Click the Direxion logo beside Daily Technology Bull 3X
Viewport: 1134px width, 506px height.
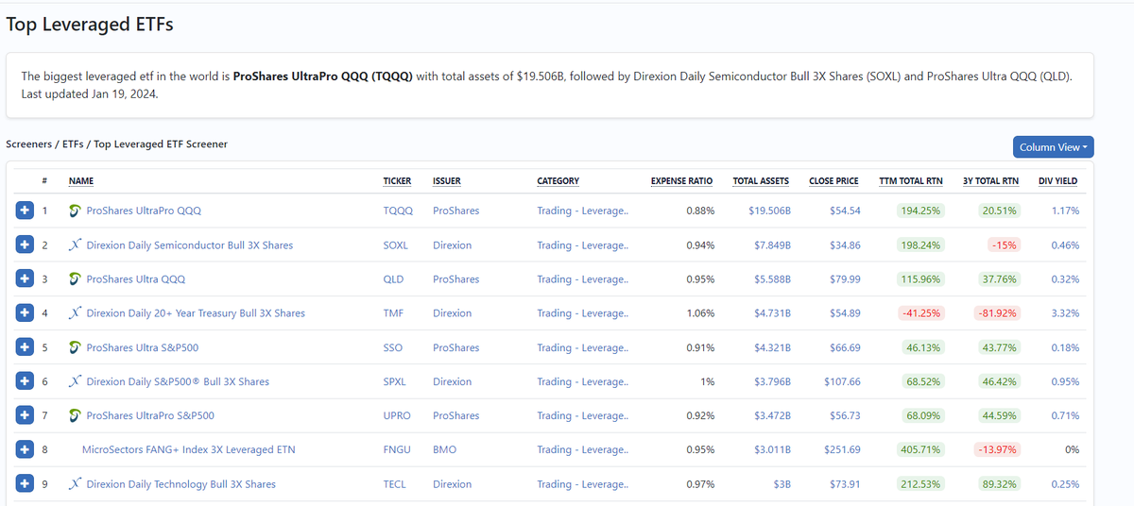[75, 483]
